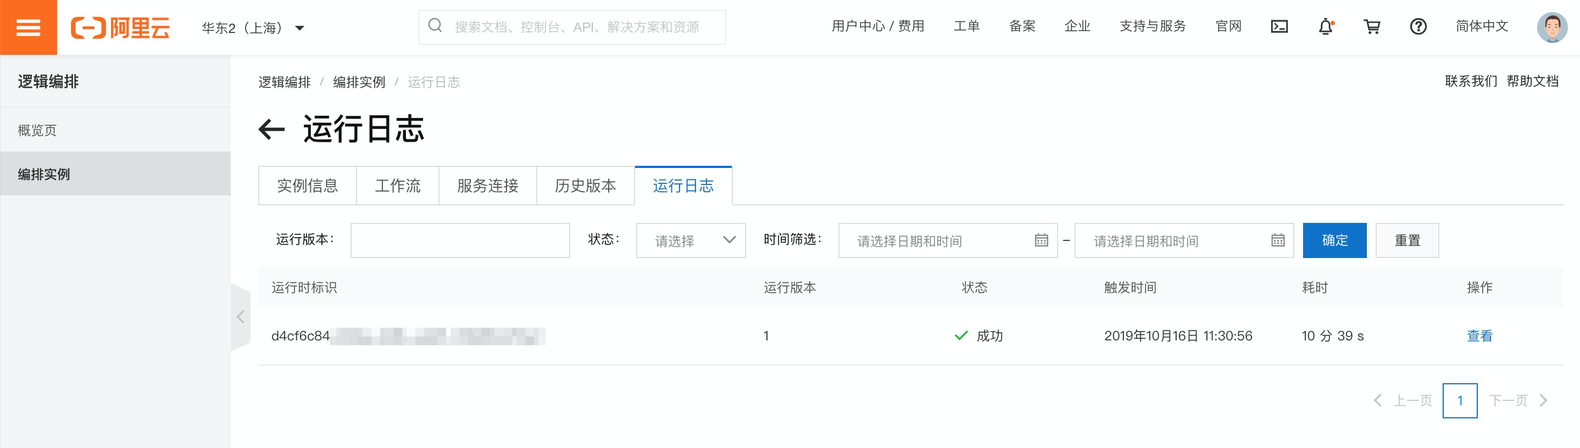Viewport: 1580px width, 448px height.
Task: Select 概览页 in the sidebar
Action: [115, 130]
